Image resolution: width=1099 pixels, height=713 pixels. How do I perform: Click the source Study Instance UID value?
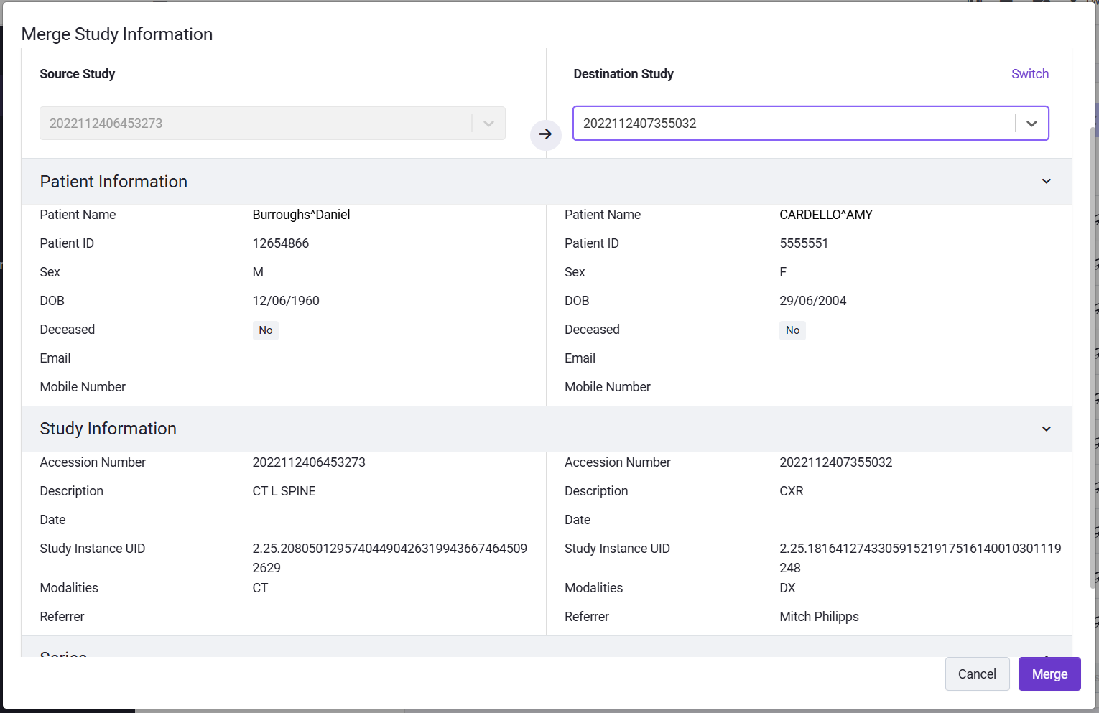click(x=390, y=558)
